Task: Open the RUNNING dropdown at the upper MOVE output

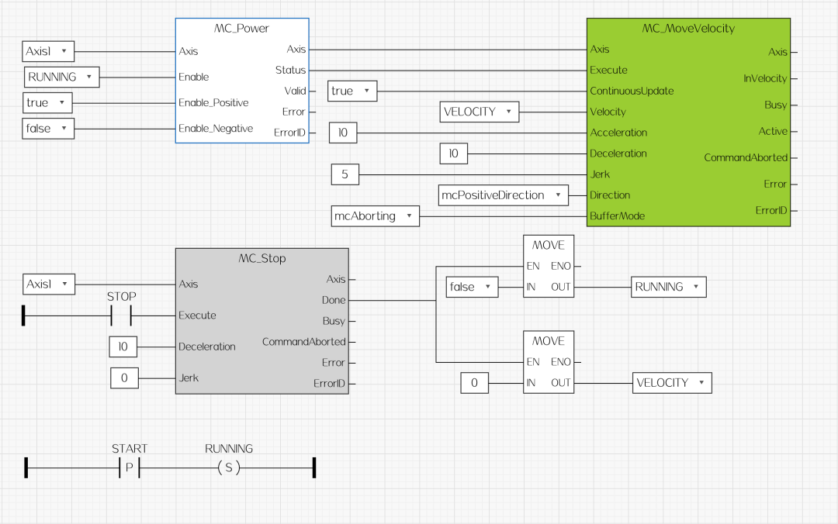Action: coord(669,287)
